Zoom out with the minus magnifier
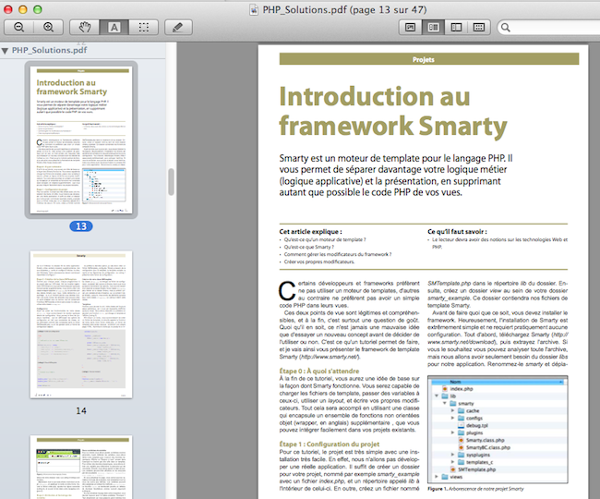600x499 pixels. [x=18, y=27]
